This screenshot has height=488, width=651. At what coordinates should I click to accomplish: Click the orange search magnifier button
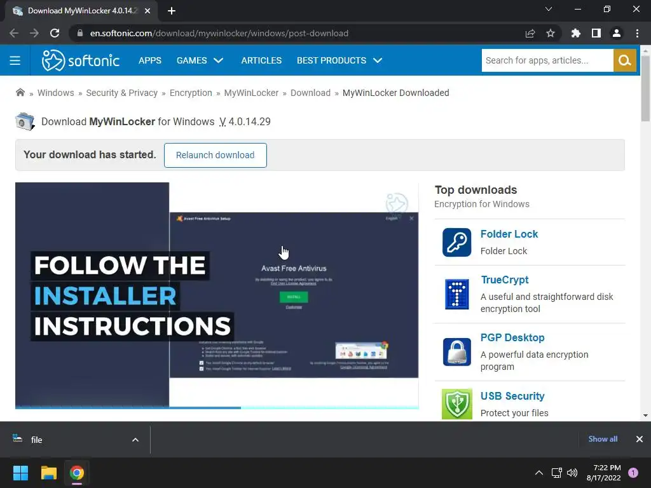click(x=625, y=60)
